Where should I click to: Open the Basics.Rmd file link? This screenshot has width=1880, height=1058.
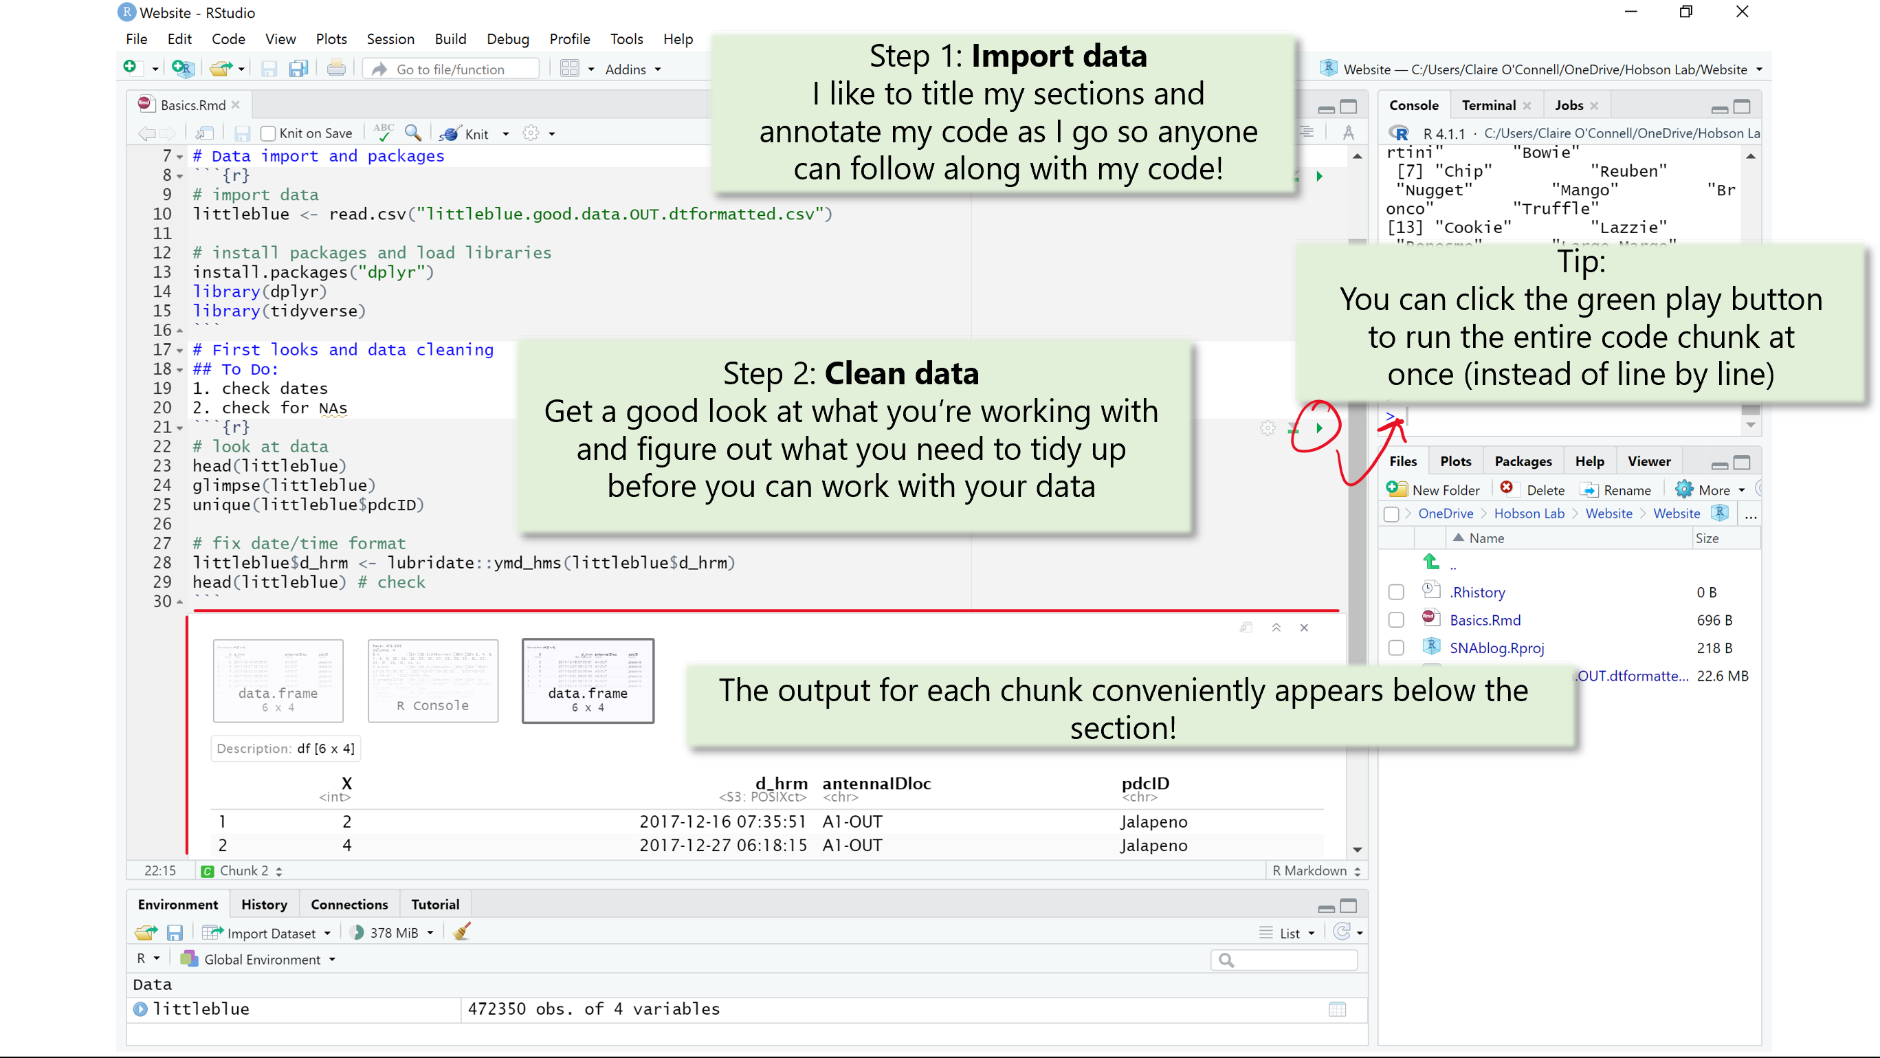coord(1485,619)
